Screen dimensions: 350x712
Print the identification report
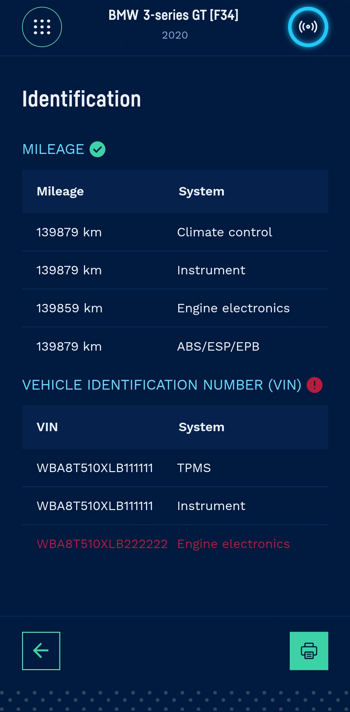(309, 651)
